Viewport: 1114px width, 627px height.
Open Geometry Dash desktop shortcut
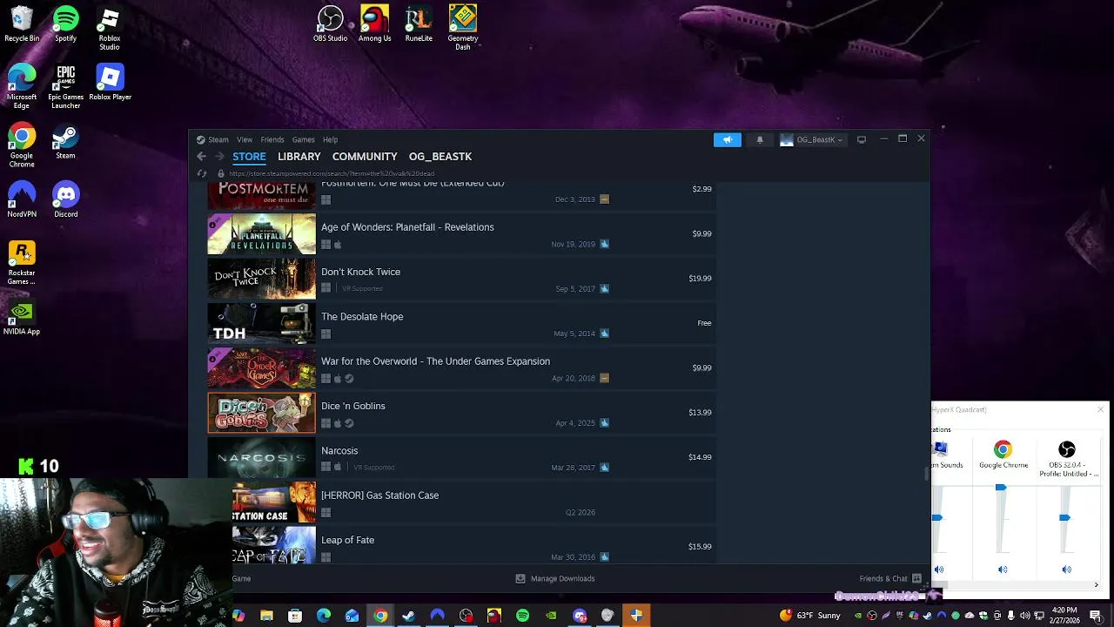463,27
